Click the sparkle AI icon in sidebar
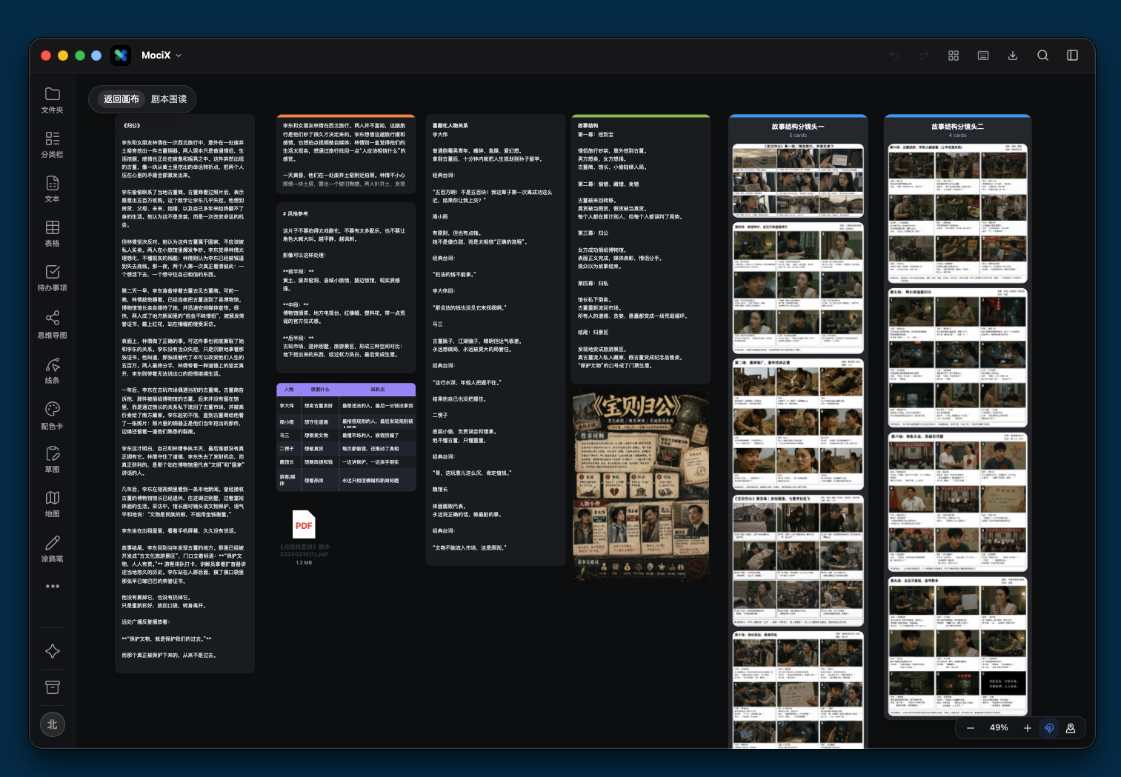The height and width of the screenshot is (777, 1121). tap(53, 651)
